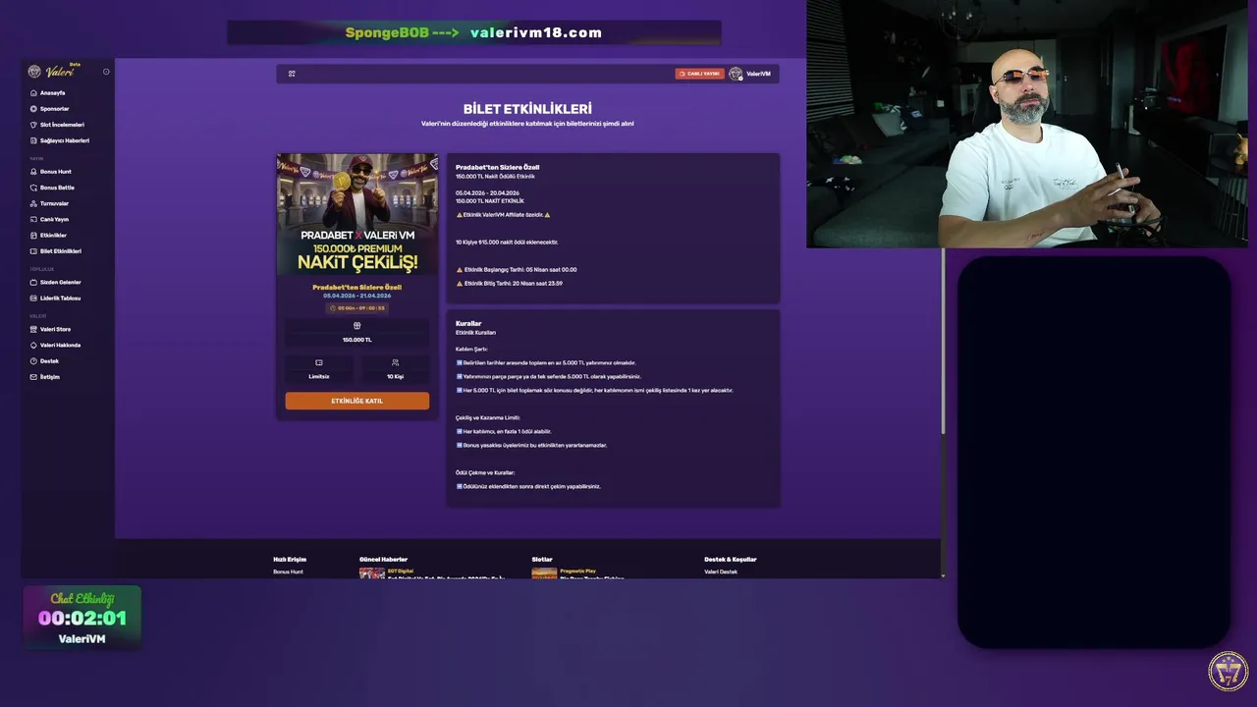Select the Sağlayıcı Haberleri icon

coord(33,140)
